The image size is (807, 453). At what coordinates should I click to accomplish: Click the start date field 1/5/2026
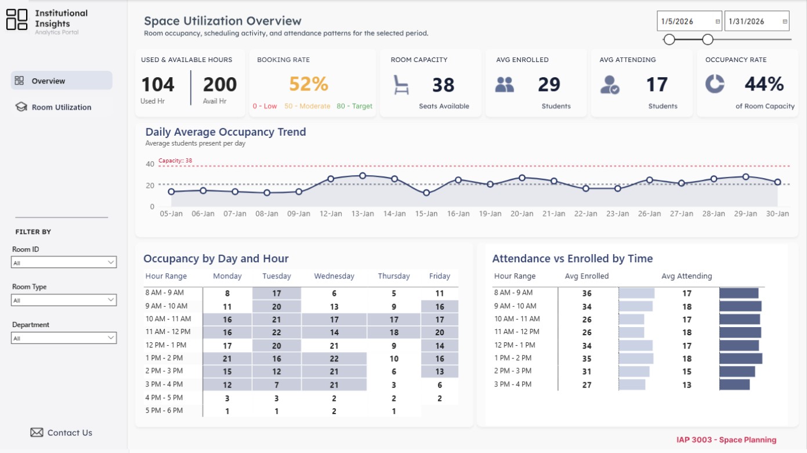[x=689, y=21]
